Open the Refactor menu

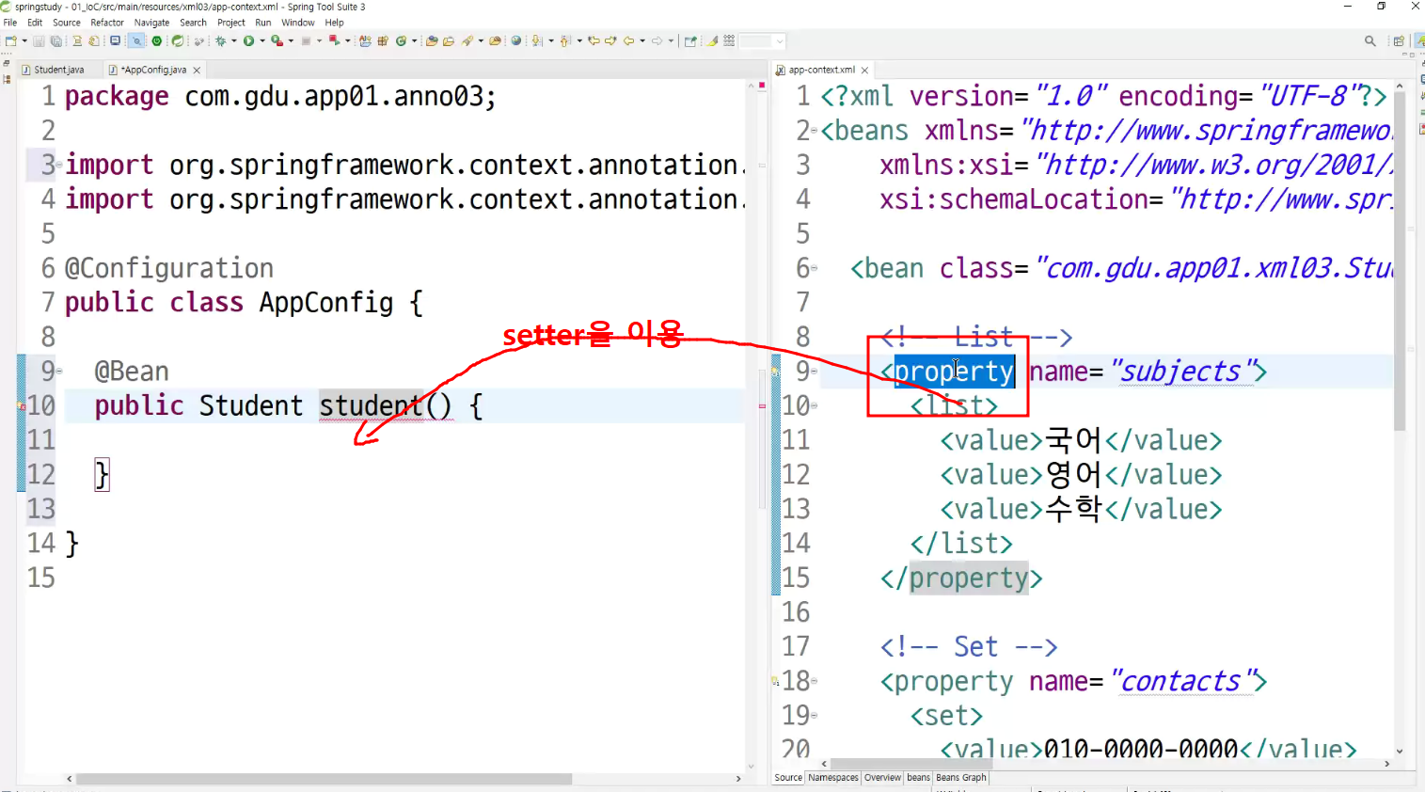(x=107, y=23)
